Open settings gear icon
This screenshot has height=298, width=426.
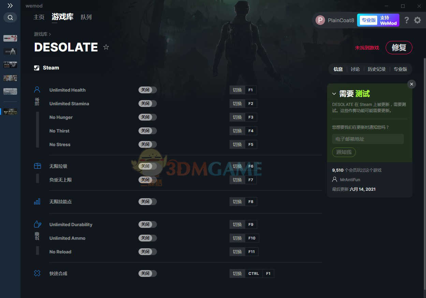pyautogui.click(x=417, y=20)
